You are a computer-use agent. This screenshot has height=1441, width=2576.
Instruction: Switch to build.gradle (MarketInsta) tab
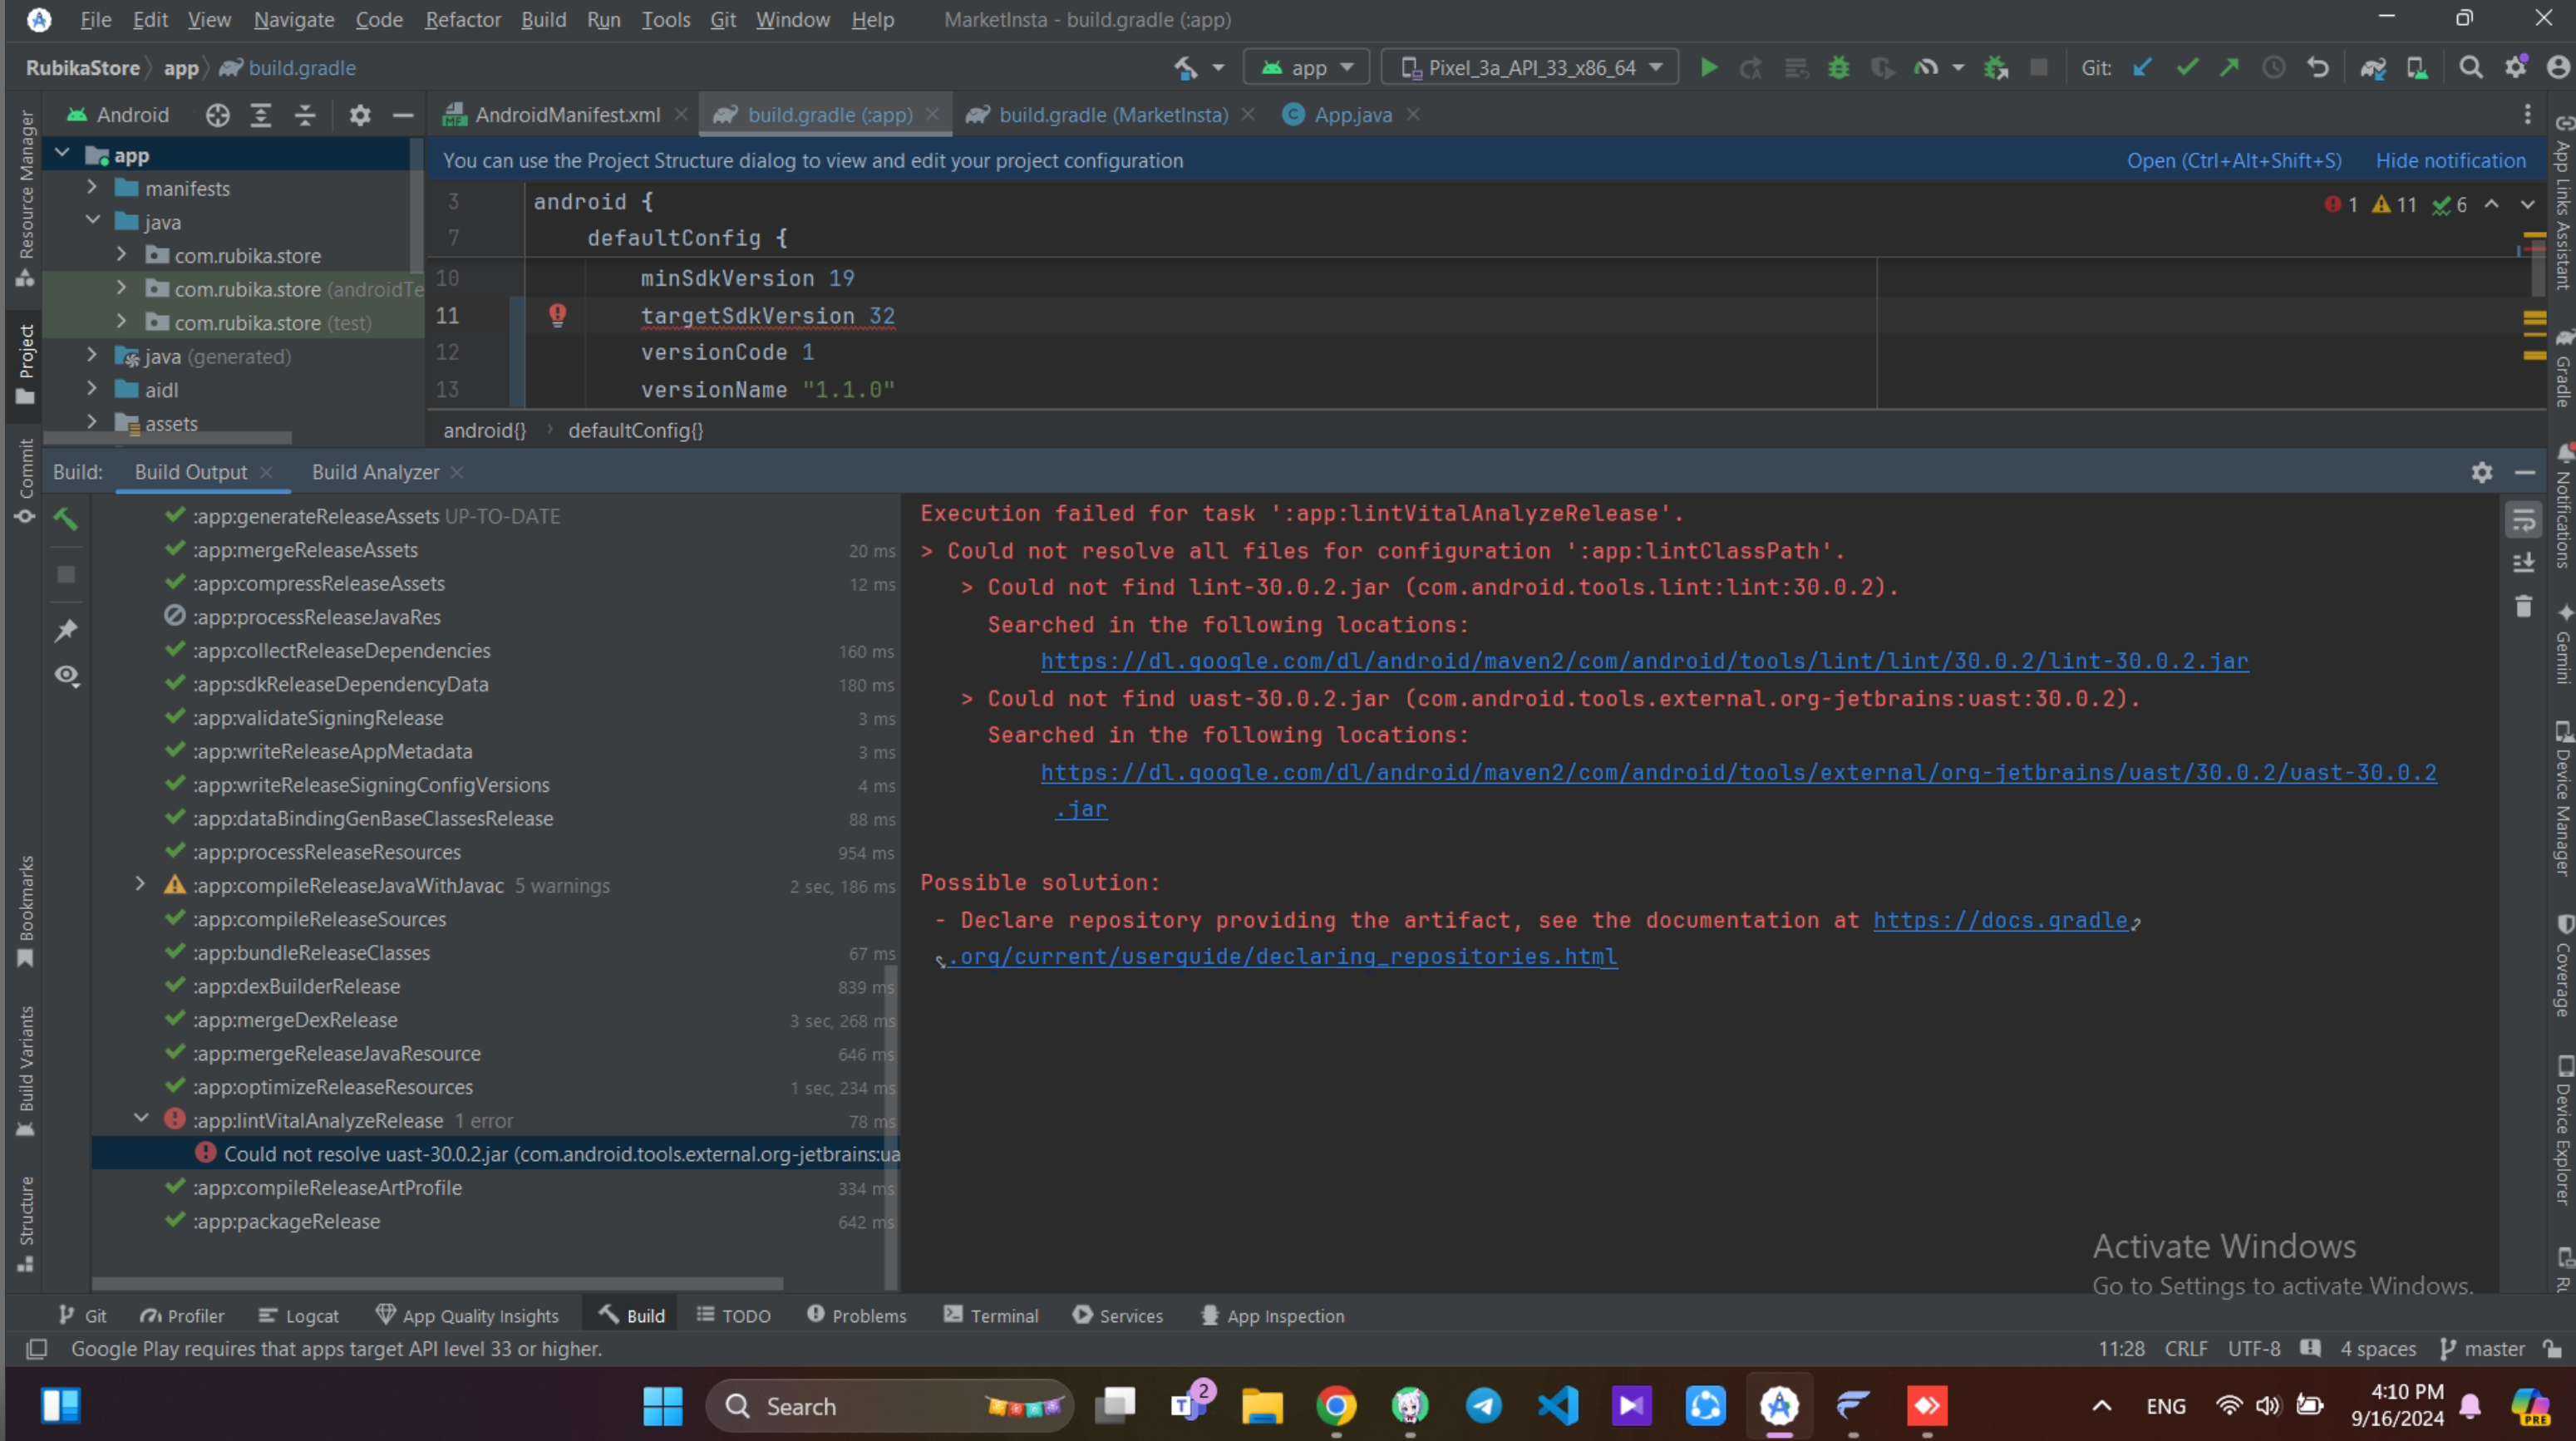1113,115
